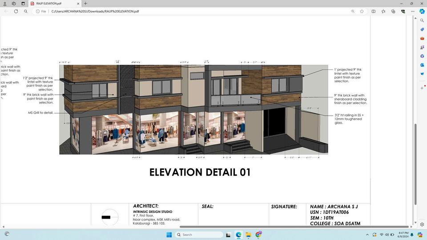This screenshot has width=427, height=240.
Task: Open the paper plane Drop sidebar icon
Action: tap(422, 74)
